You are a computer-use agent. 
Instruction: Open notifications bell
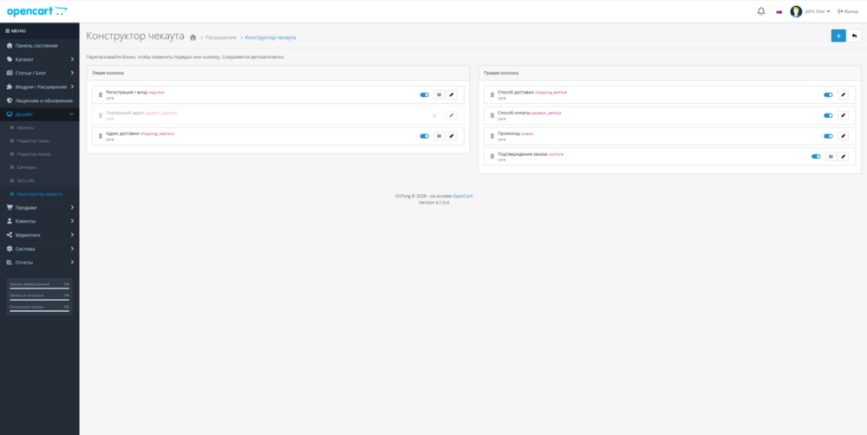coord(761,11)
